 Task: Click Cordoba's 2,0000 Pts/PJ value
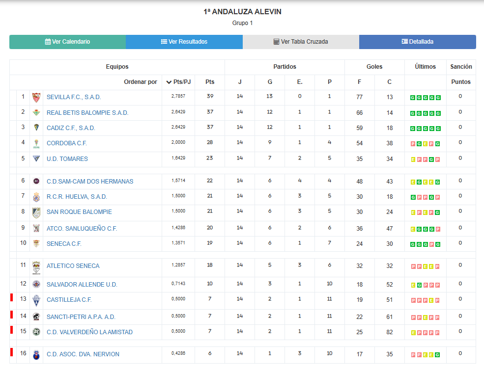(178, 142)
